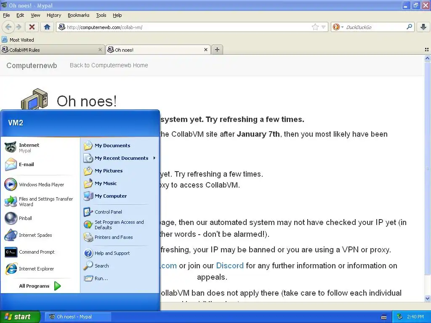Open the Bookmarks menu
The width and height of the screenshot is (431, 323).
coord(78,15)
